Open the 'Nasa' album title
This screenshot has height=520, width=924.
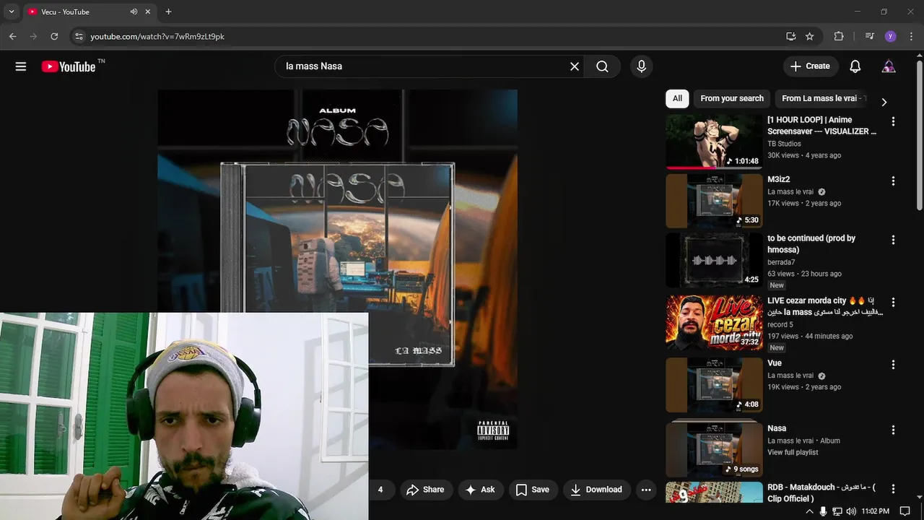[777, 428]
